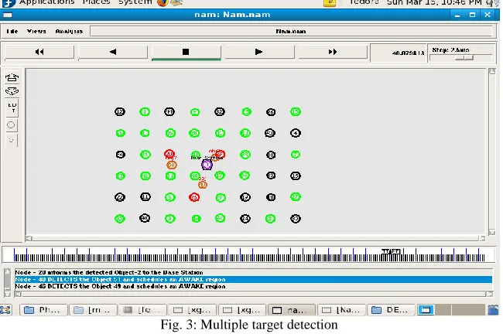Click the red node in the fifth row
Image resolution: width=503 pixels, height=334 pixels.
pos(194,197)
